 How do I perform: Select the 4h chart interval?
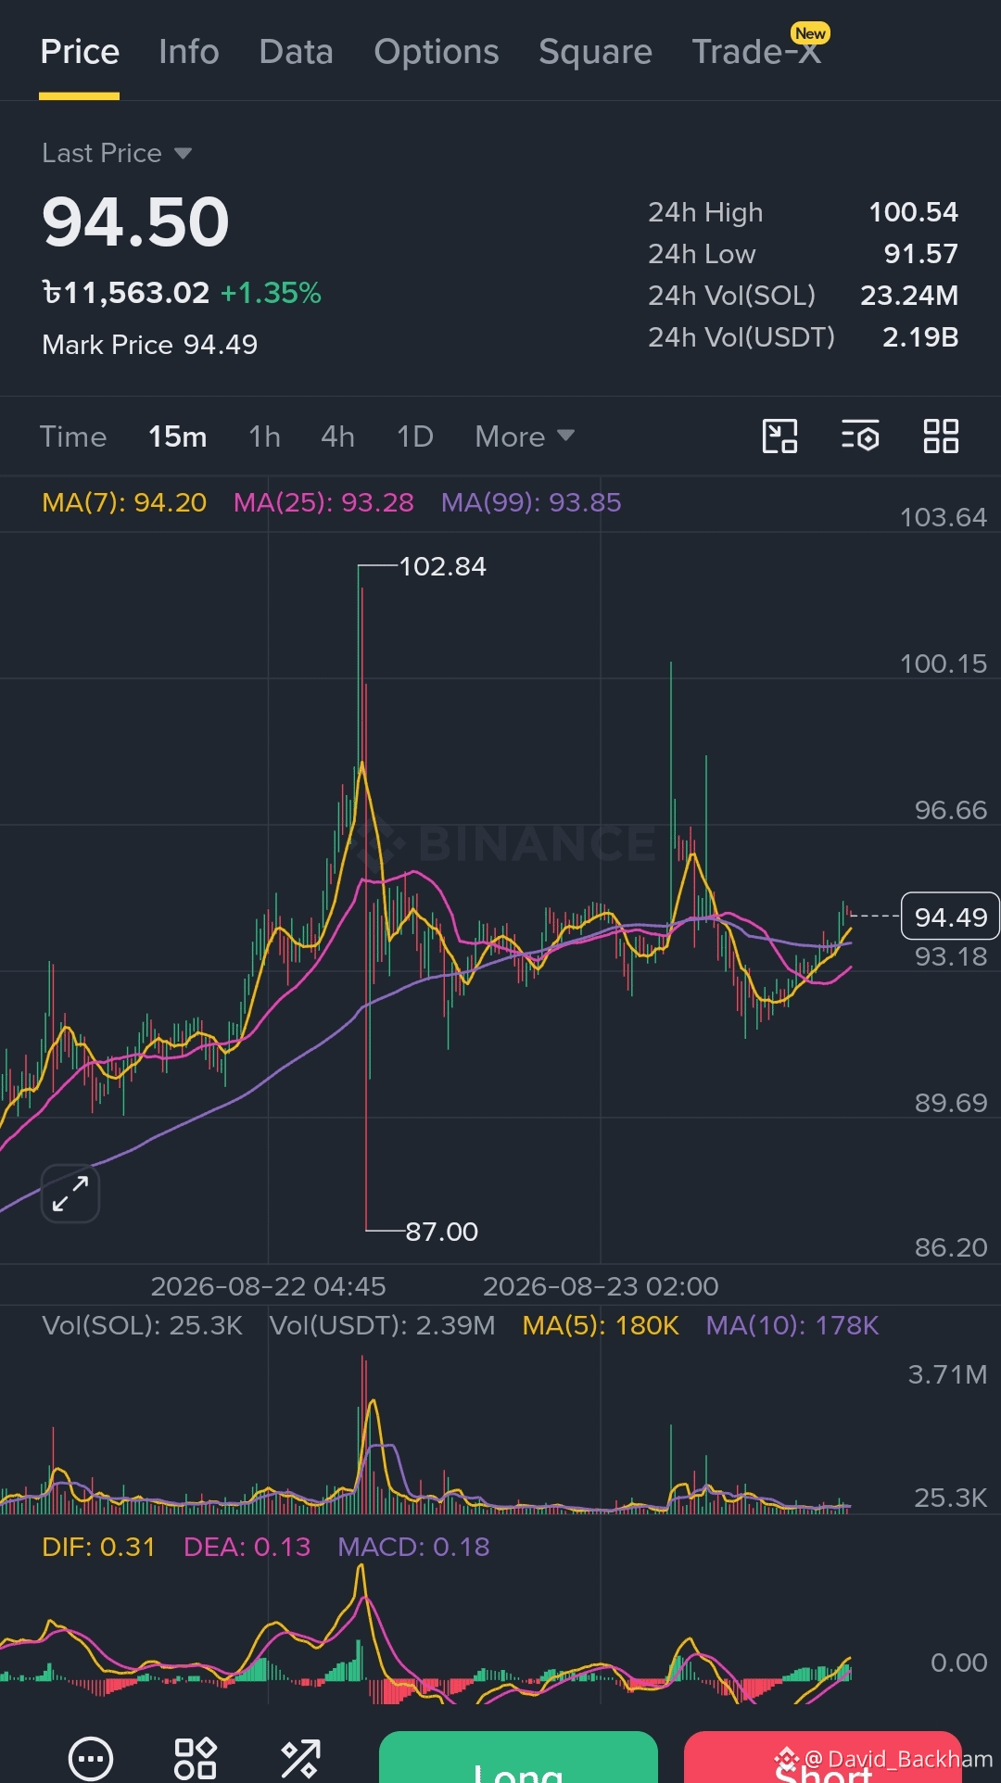point(338,436)
